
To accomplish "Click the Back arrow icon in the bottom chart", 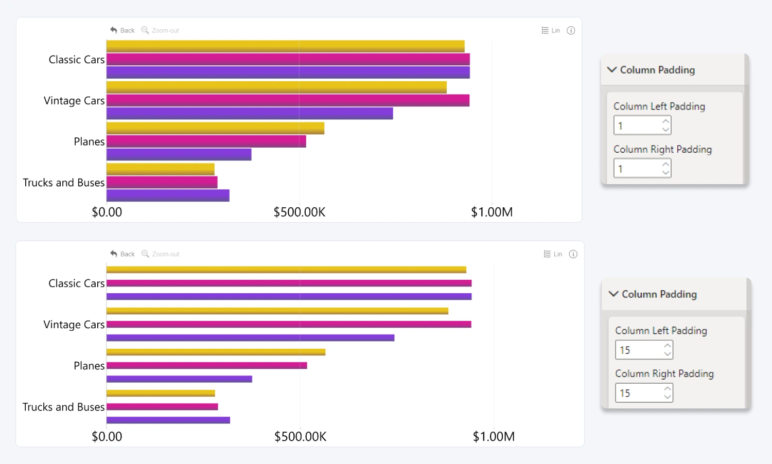I will pyautogui.click(x=114, y=254).
